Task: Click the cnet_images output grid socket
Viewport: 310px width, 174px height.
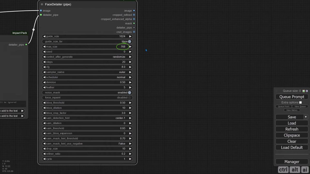Action: pos(134,32)
